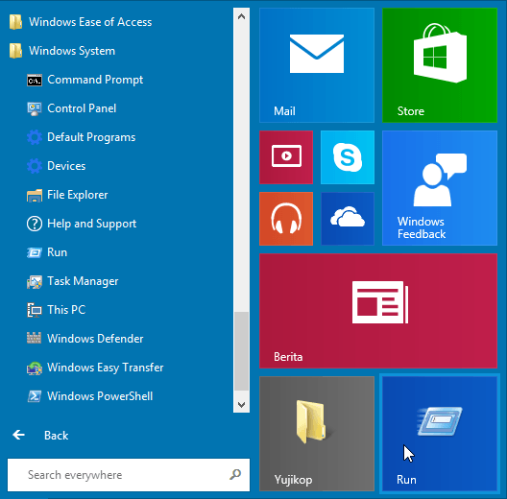This screenshot has width=507, height=499.
Task: Open the Store tile
Action: tap(440, 65)
